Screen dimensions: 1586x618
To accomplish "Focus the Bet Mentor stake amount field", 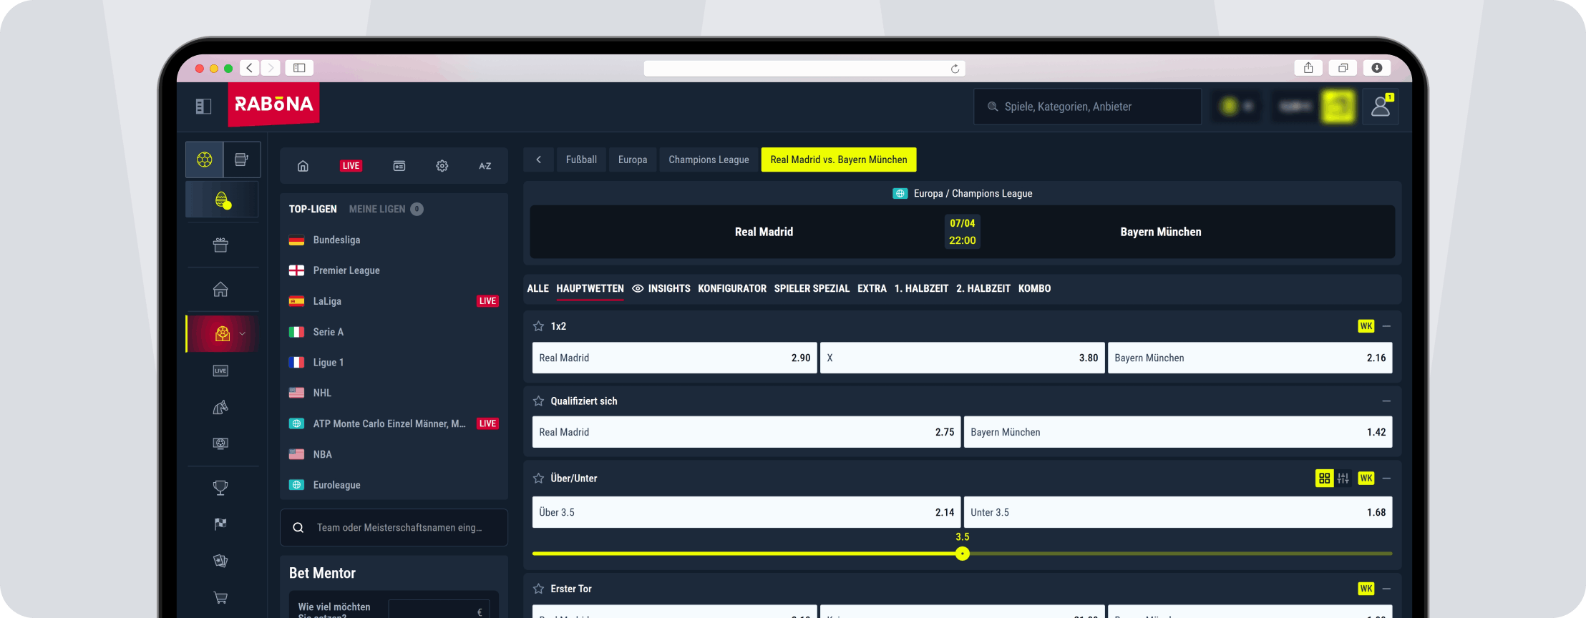I will pyautogui.click(x=439, y=611).
